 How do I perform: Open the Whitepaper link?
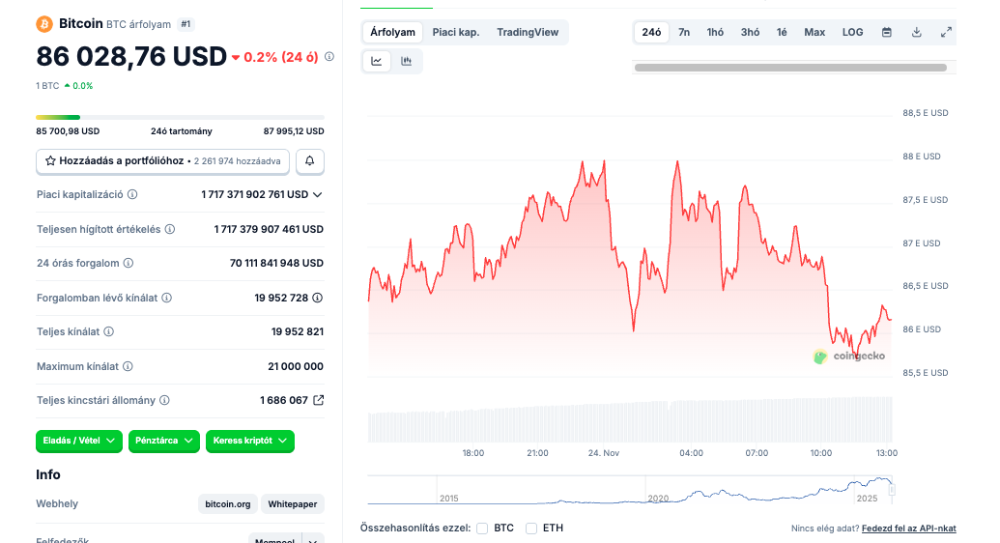click(x=292, y=504)
